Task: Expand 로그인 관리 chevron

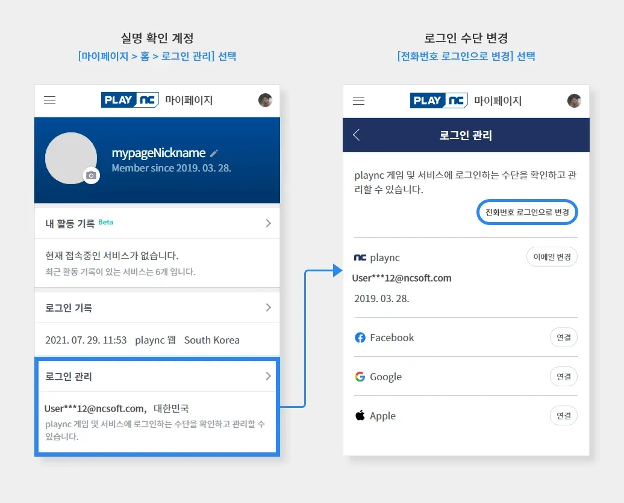Action: [x=268, y=376]
